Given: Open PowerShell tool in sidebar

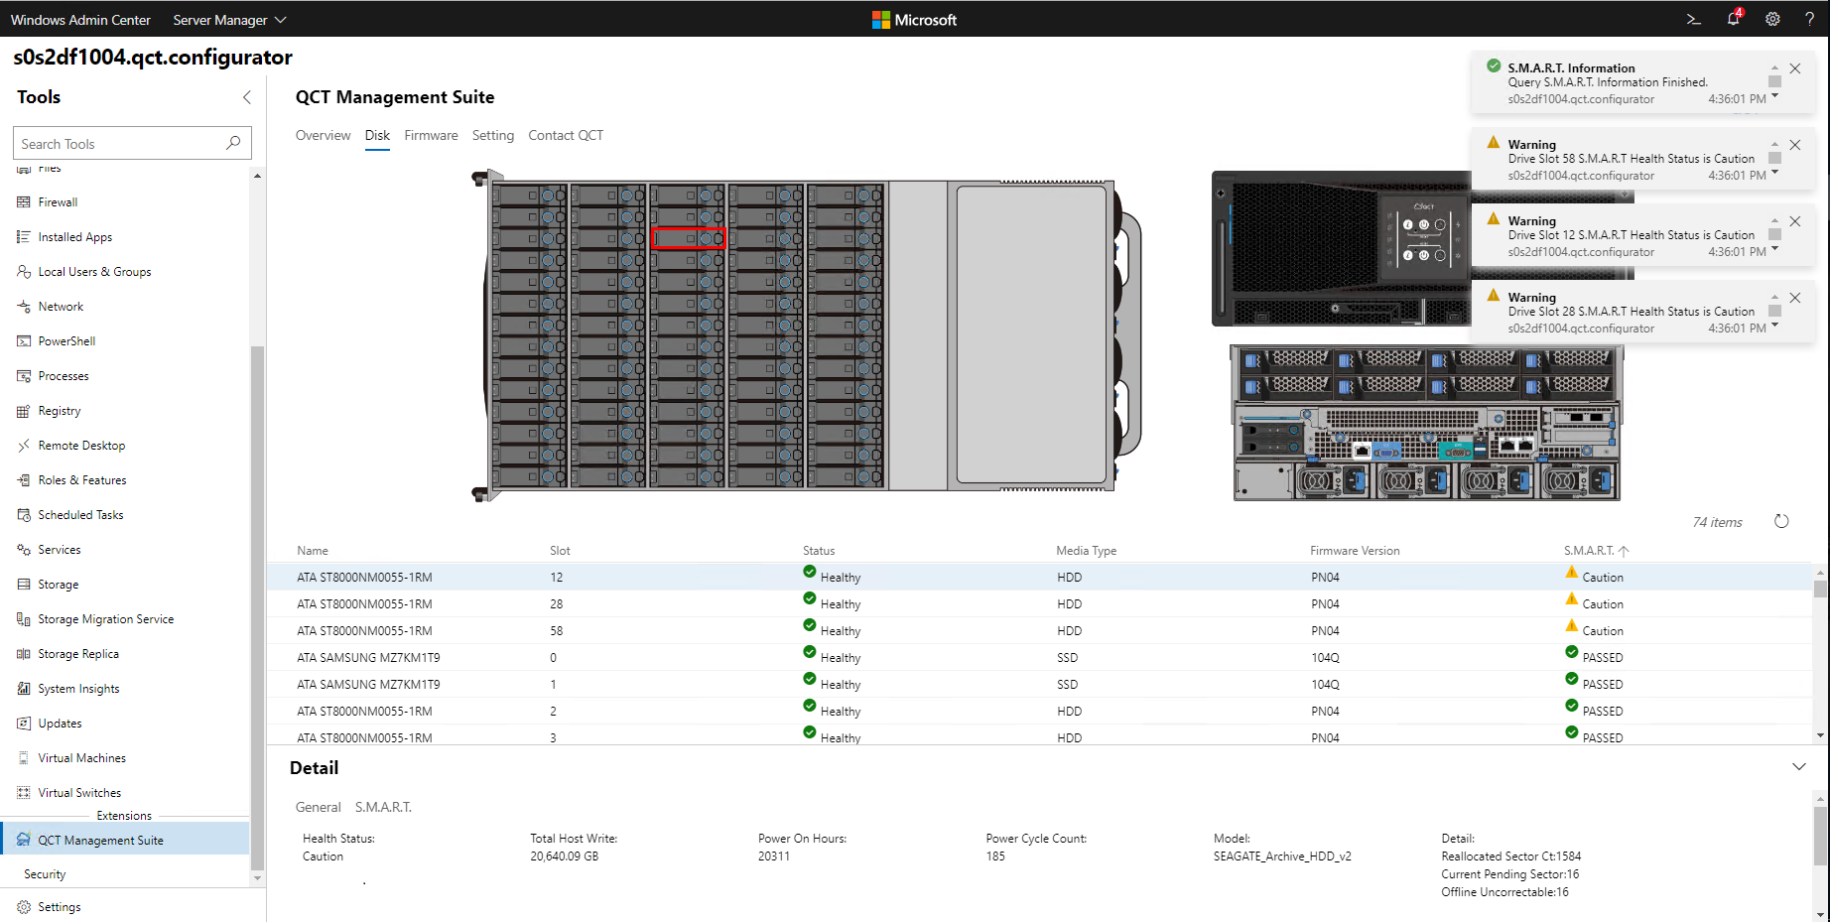Looking at the screenshot, I should (66, 341).
